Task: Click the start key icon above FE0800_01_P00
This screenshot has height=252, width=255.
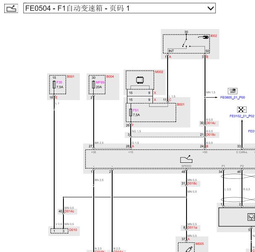Action: [x=233, y=91]
